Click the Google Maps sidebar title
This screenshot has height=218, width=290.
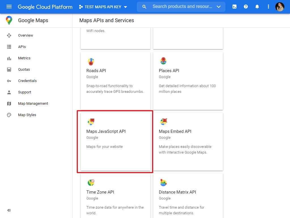pyautogui.click(x=33, y=20)
